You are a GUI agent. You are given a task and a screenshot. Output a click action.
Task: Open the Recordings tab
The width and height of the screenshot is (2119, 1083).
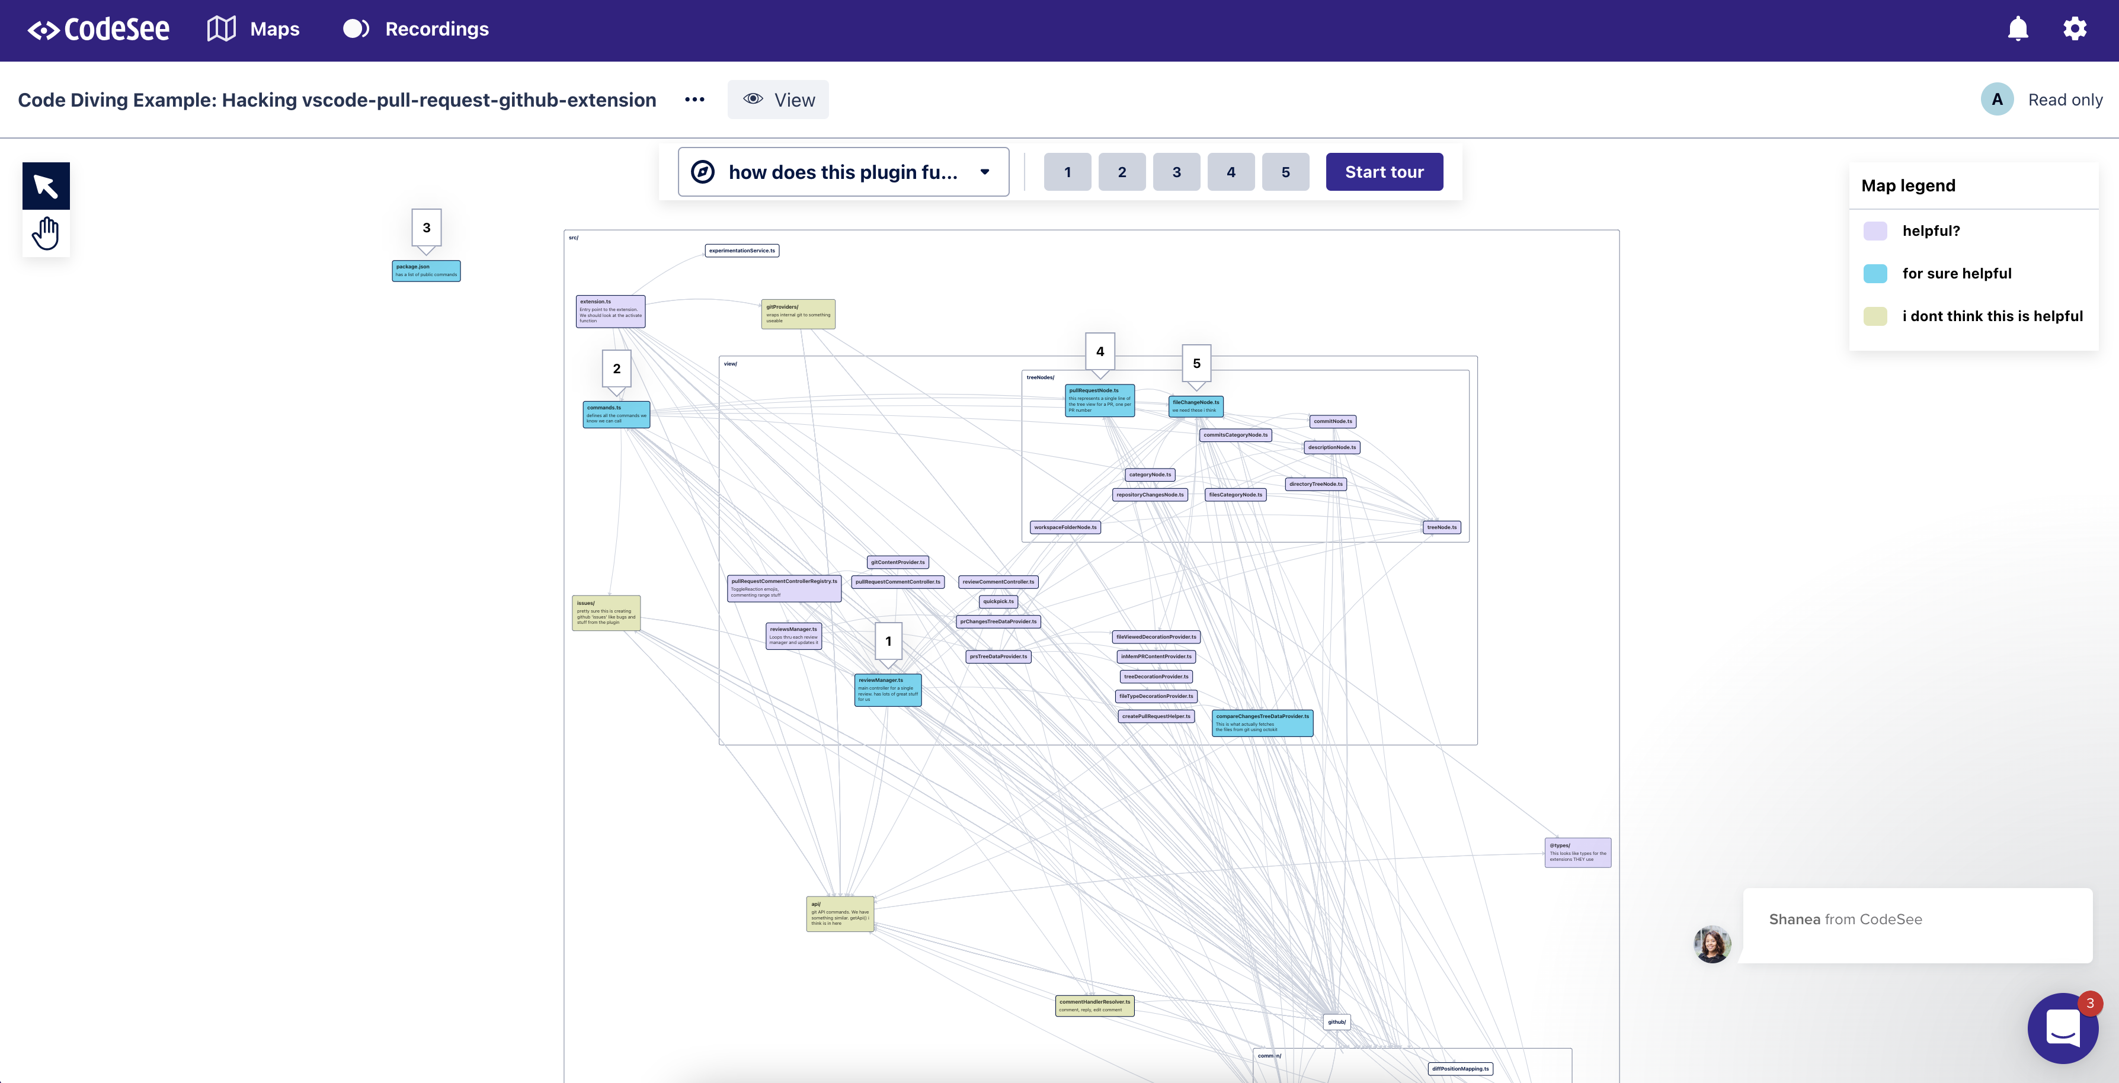pos(416,30)
